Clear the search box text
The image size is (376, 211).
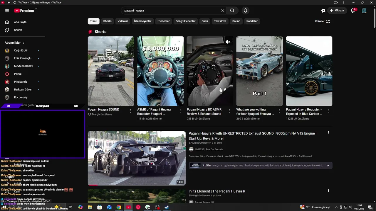click(223, 11)
